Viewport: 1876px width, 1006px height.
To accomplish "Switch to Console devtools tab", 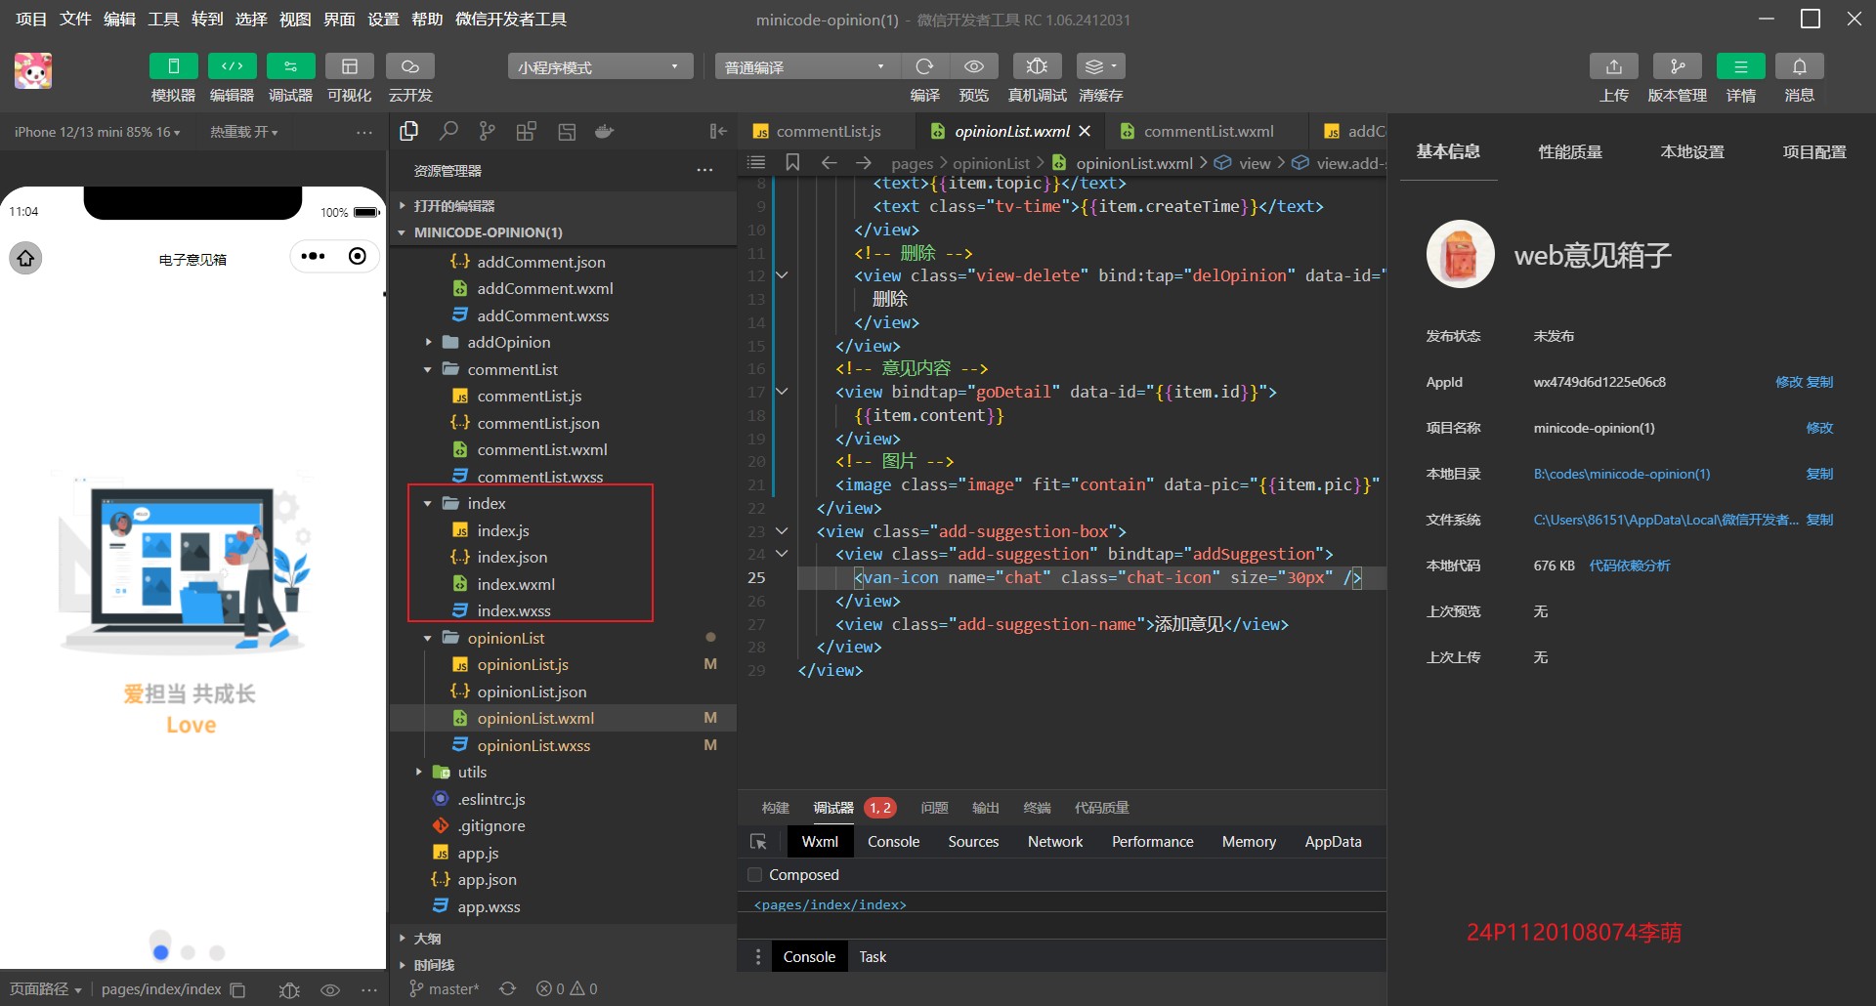I will 893,841.
